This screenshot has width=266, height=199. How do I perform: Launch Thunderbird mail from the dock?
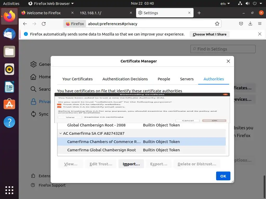click(x=9, y=34)
